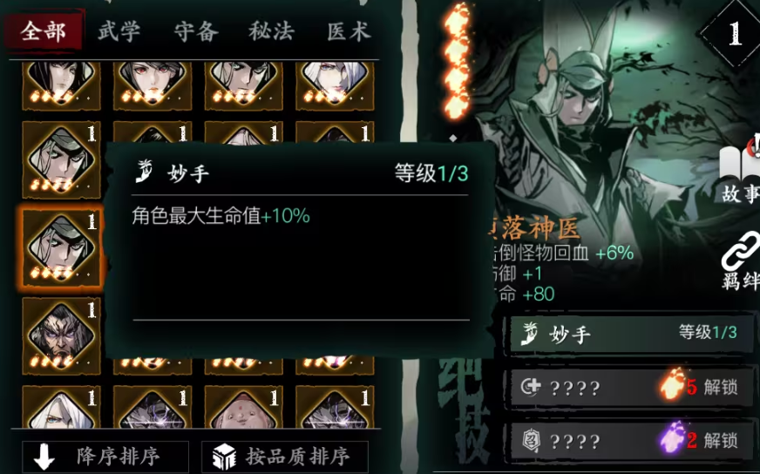Switch to the 武学 tab
Screen dimensions: 760x474
pyautogui.click(x=119, y=32)
